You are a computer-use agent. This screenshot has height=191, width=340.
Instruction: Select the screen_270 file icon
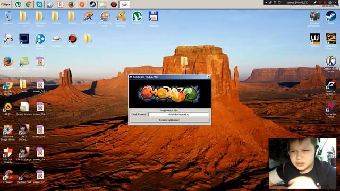pos(40,177)
